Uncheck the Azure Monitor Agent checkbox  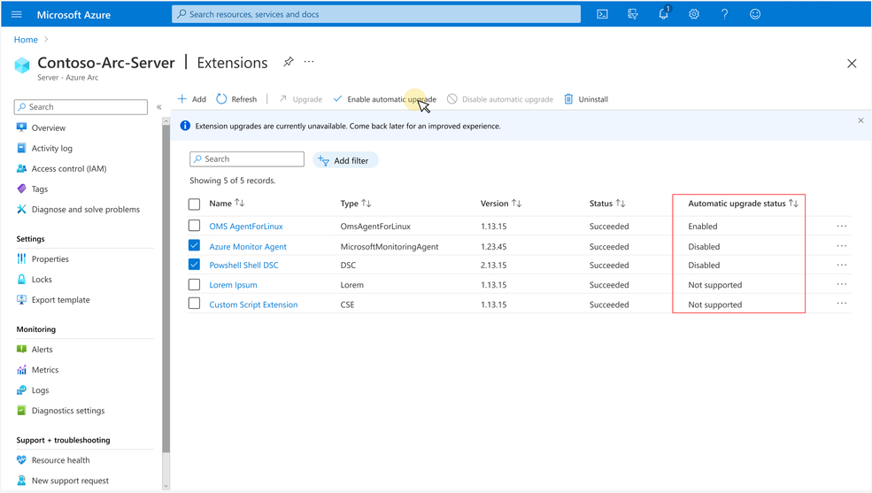pos(194,246)
